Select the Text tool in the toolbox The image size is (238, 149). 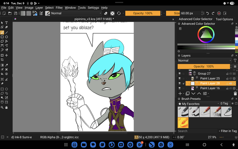(6, 23)
